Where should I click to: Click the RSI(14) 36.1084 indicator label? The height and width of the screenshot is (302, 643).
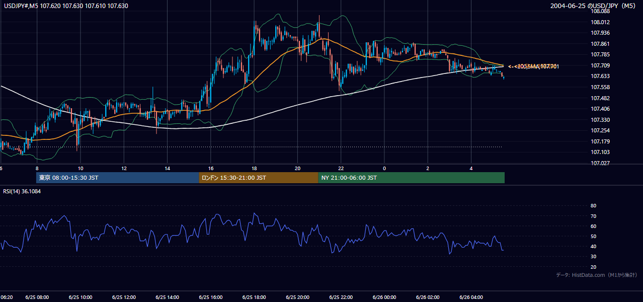coord(22,191)
